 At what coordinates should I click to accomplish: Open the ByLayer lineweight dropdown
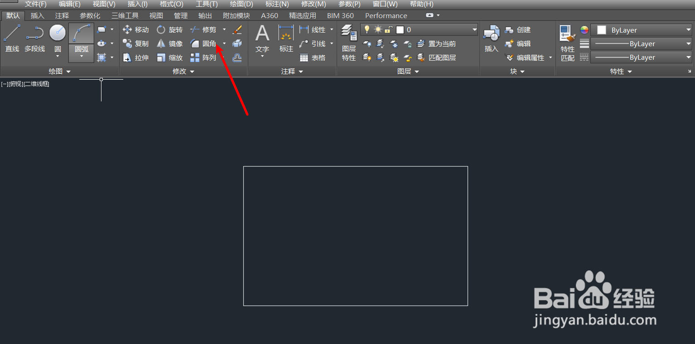(x=641, y=44)
